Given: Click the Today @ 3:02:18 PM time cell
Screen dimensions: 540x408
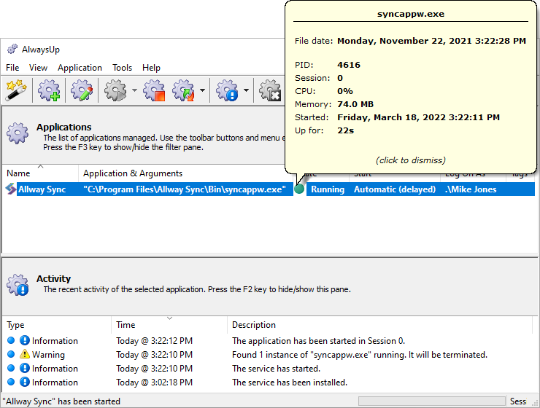Looking at the screenshot, I should [x=154, y=382].
